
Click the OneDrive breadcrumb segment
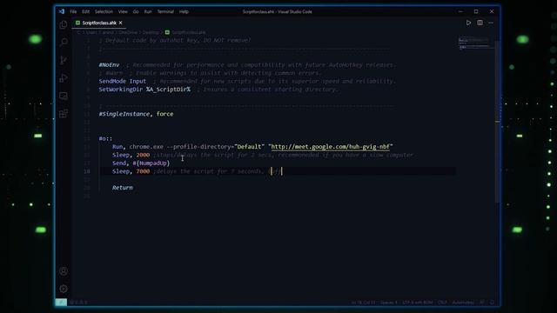(x=128, y=32)
